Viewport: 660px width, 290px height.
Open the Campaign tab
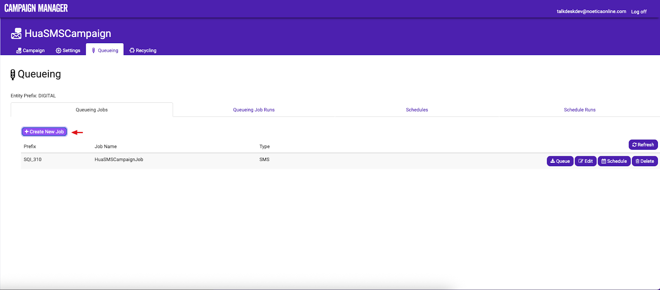[30, 50]
